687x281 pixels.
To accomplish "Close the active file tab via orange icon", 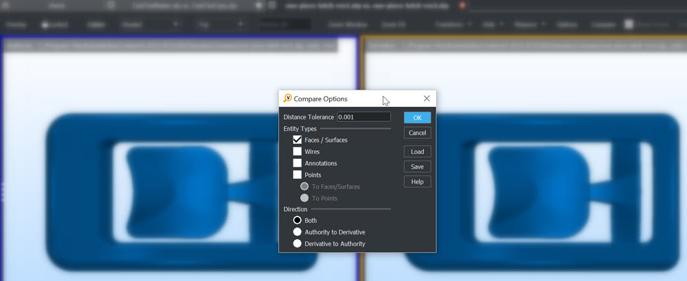I will click(462, 5).
